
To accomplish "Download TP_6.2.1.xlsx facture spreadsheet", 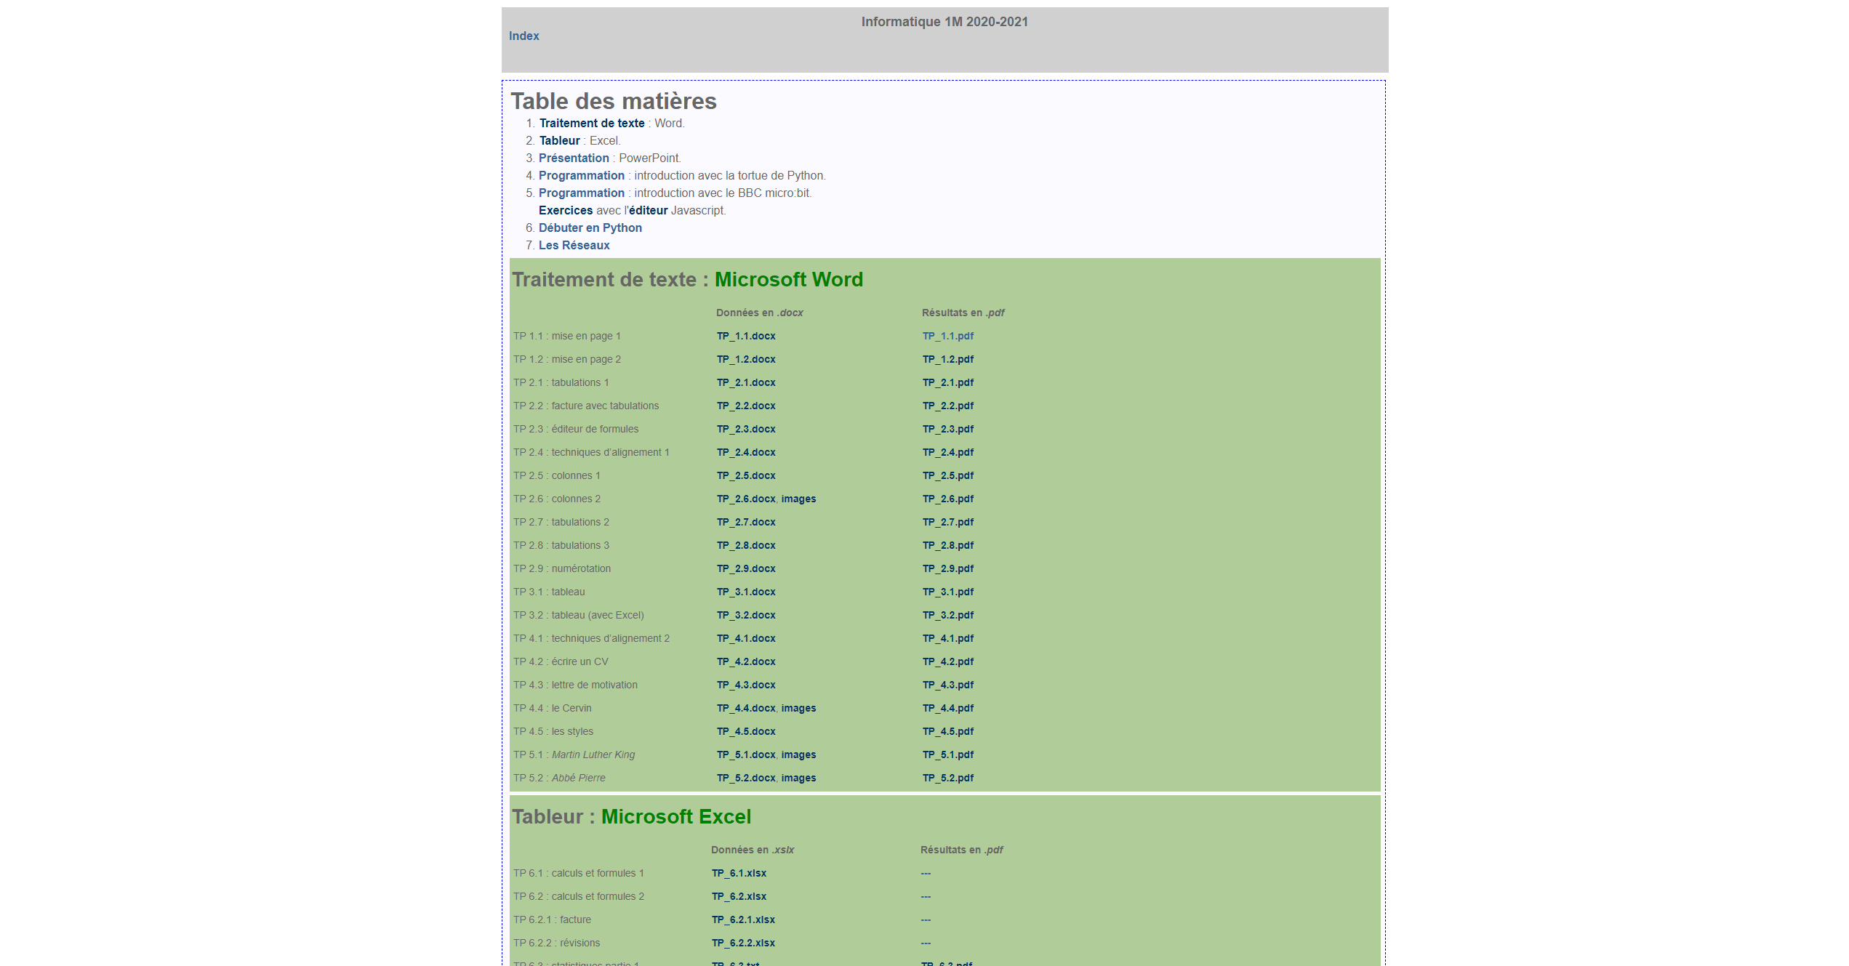I will coord(743,919).
